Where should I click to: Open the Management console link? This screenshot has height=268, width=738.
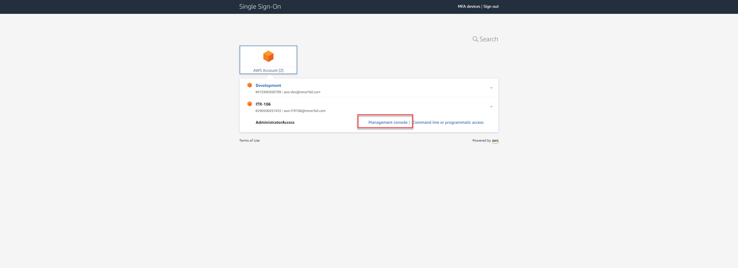click(x=388, y=122)
